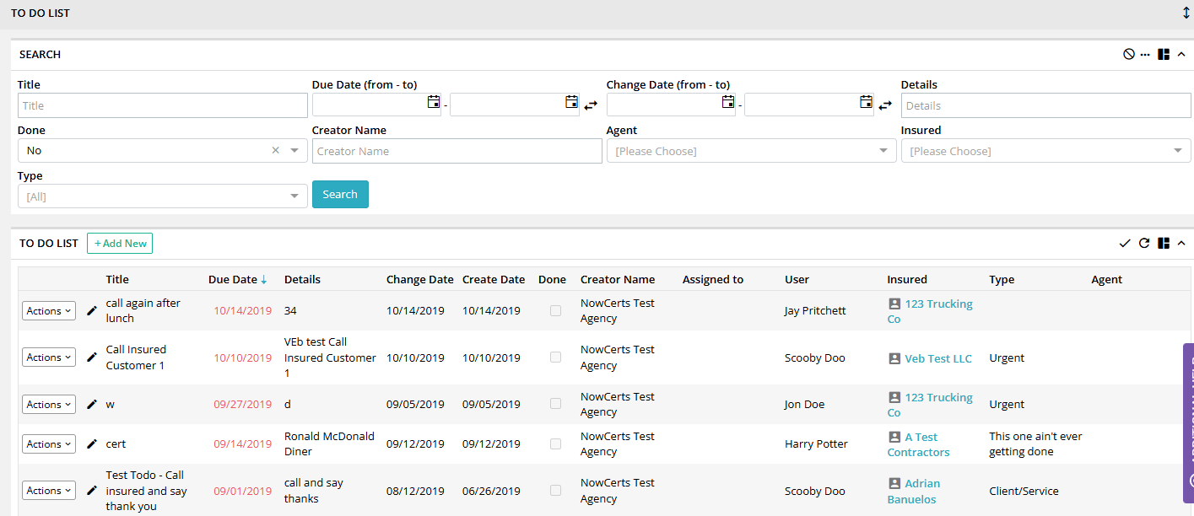Open Actions menu for 'call again after lunch'

49,310
